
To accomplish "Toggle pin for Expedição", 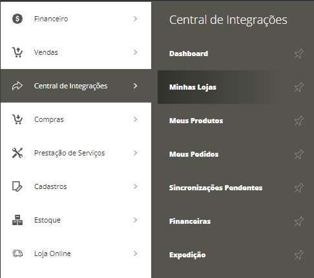I will [x=299, y=255].
